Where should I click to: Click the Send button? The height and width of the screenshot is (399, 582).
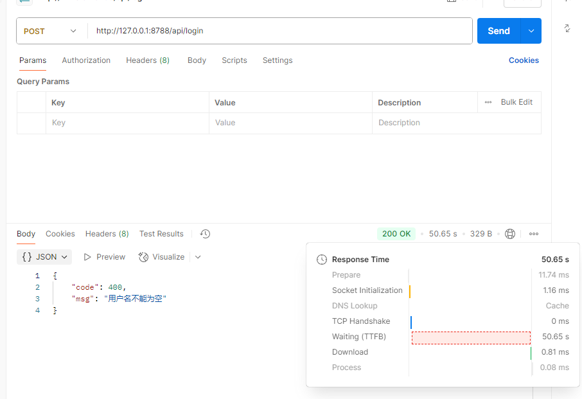pos(499,31)
